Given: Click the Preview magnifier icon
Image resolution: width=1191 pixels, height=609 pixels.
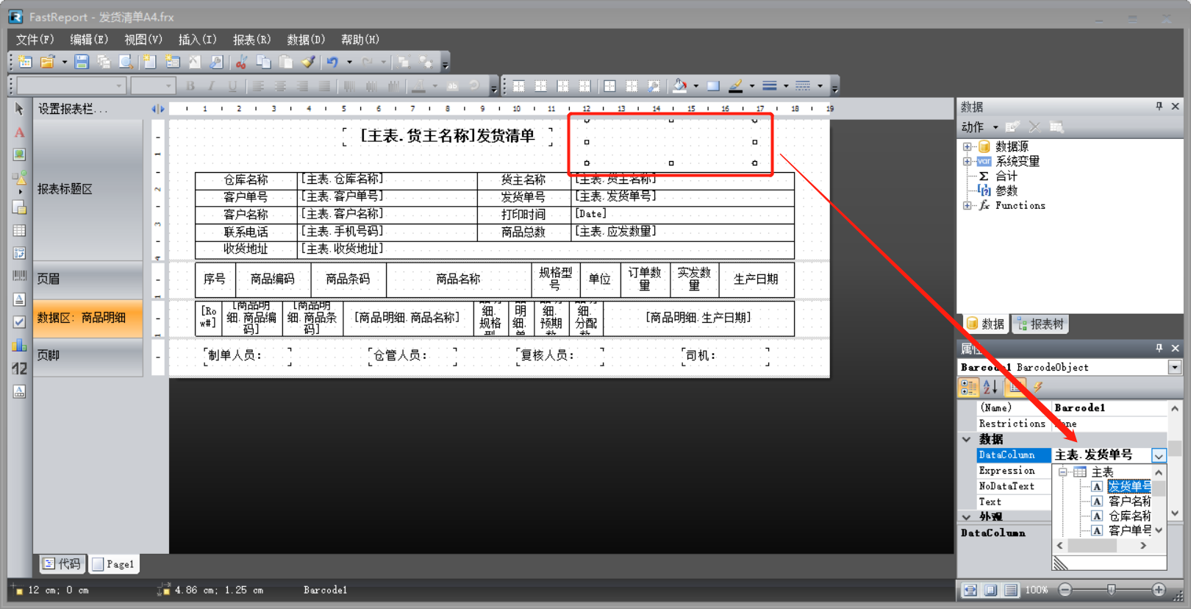Looking at the screenshot, I should 126,63.
